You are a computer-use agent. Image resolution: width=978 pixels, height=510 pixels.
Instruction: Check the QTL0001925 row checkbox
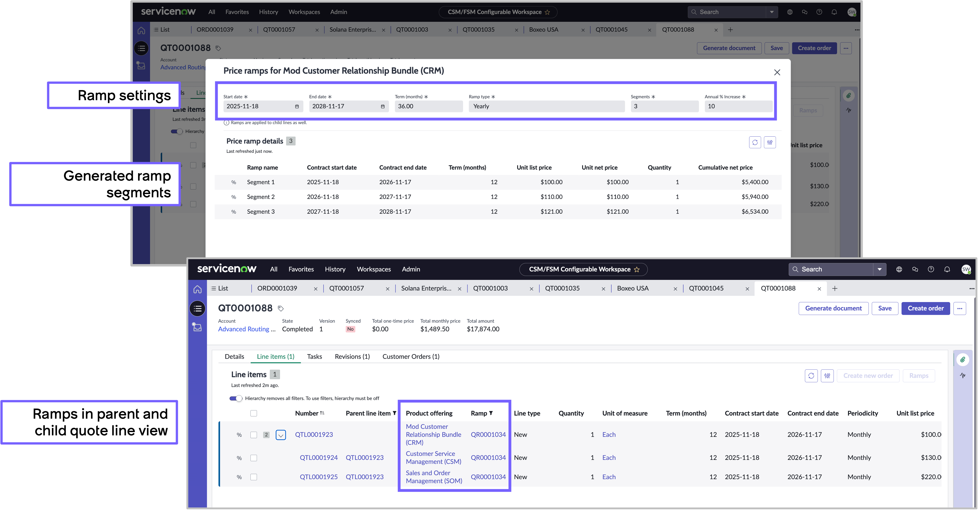click(254, 477)
